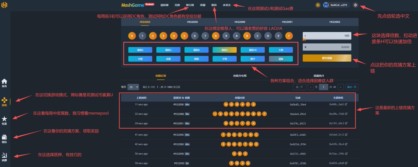Viewport: 418px width, 167px height.
Task: Switch to round tab #932092
Action: (x=334, y=22)
